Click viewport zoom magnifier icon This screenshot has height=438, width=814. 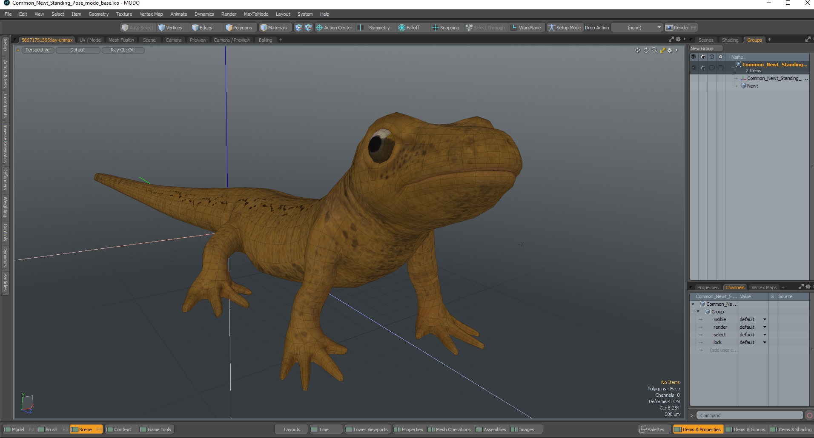654,50
